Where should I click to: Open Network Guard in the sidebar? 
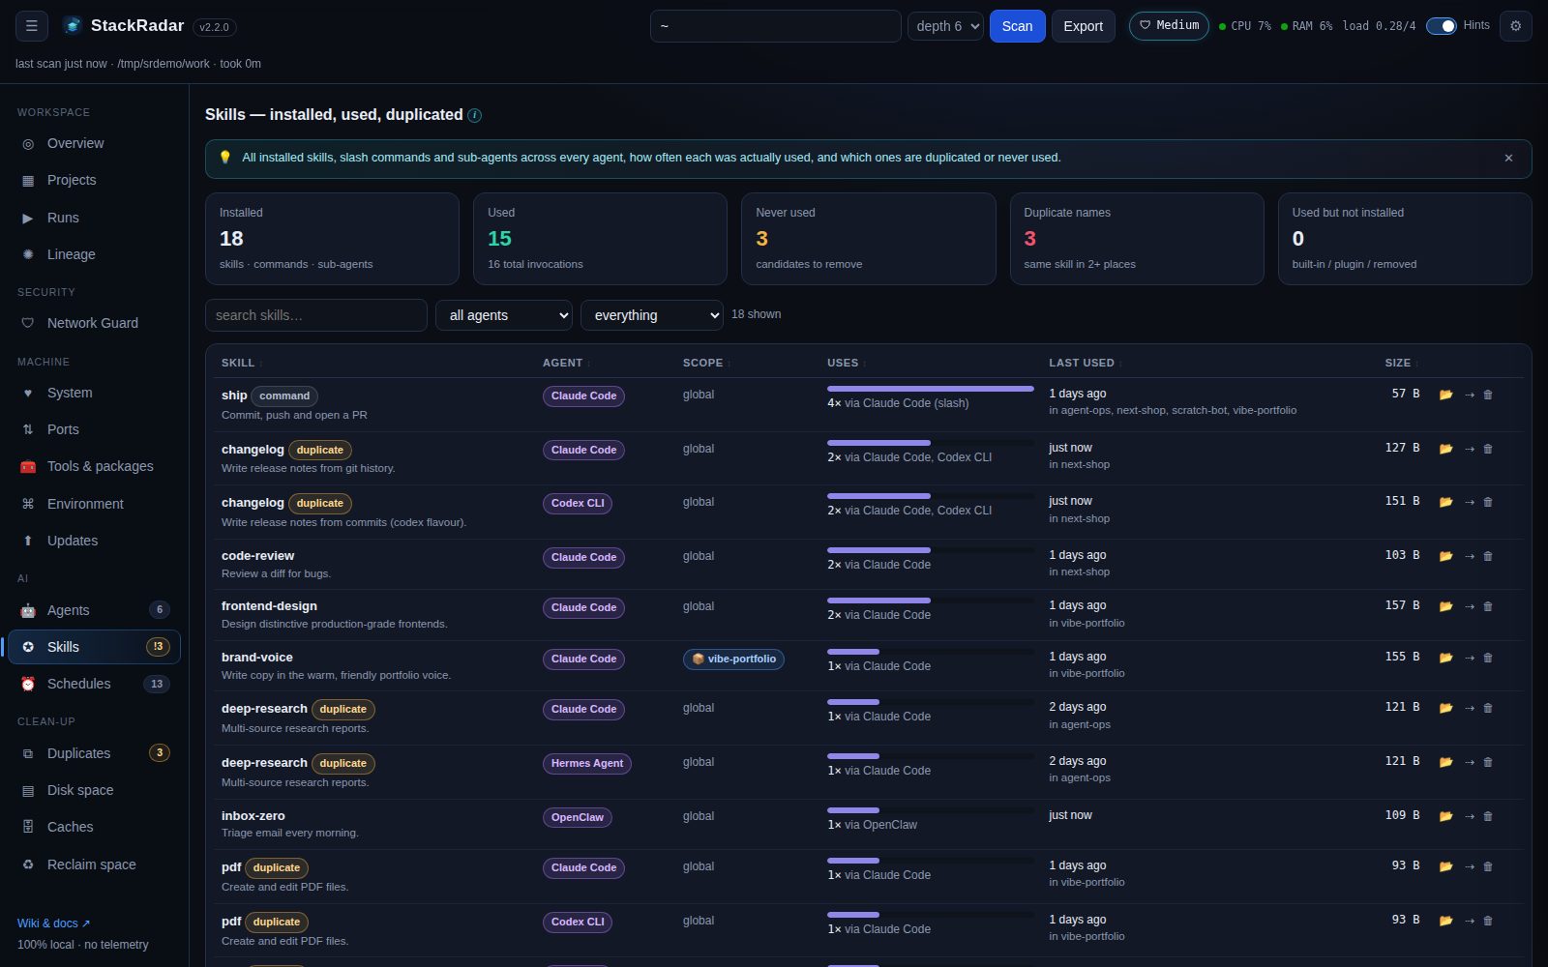[x=94, y=323]
